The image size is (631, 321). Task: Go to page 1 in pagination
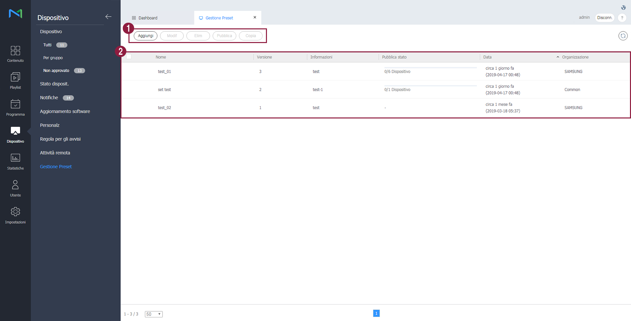point(376,313)
